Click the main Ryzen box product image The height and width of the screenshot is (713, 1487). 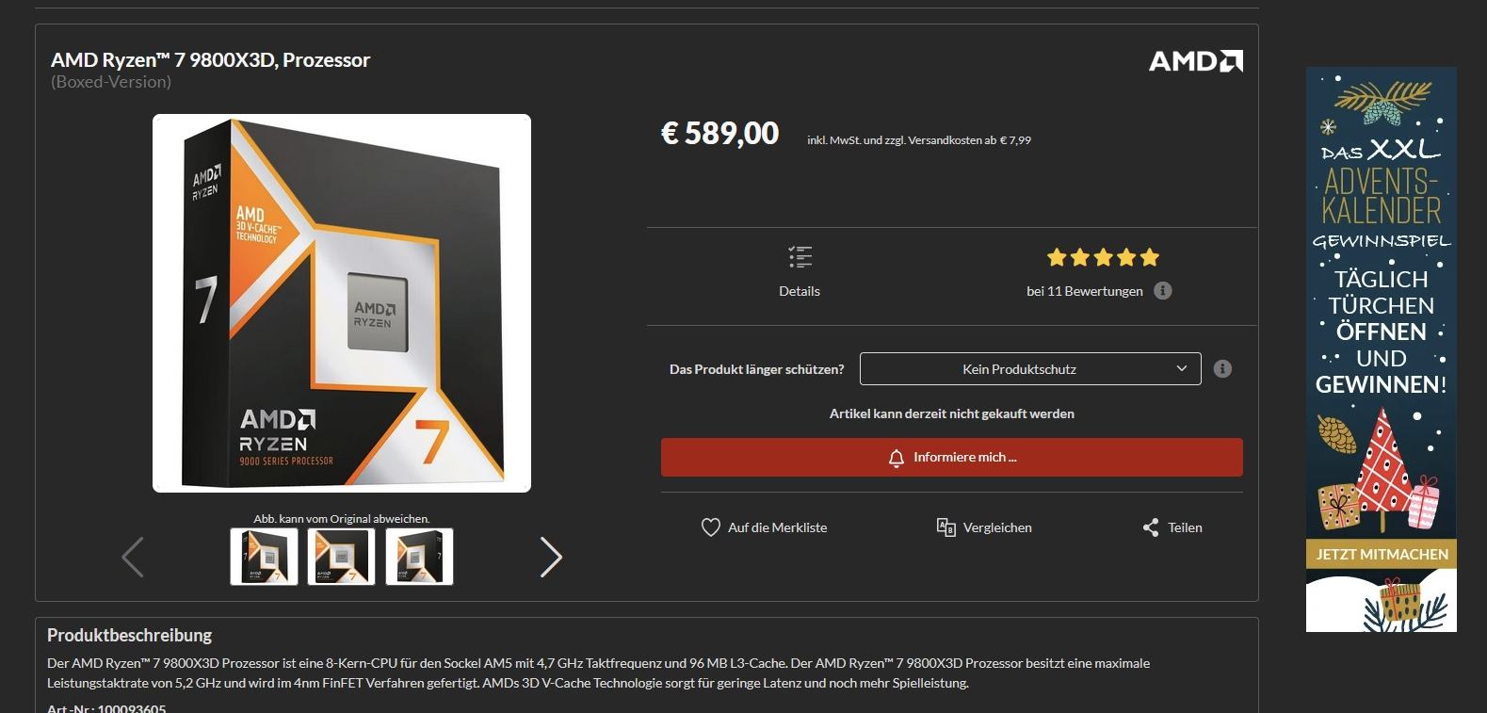(x=342, y=303)
